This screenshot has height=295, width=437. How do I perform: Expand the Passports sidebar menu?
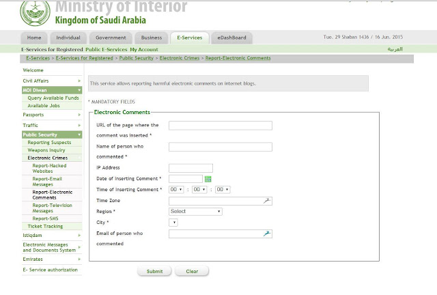52,115
